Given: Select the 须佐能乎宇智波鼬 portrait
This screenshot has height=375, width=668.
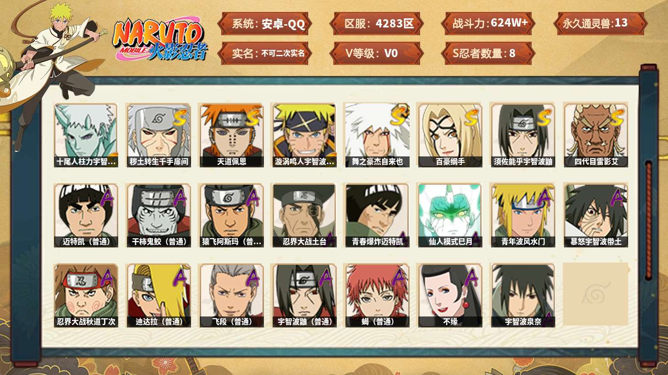Looking at the screenshot, I should coord(523,135).
